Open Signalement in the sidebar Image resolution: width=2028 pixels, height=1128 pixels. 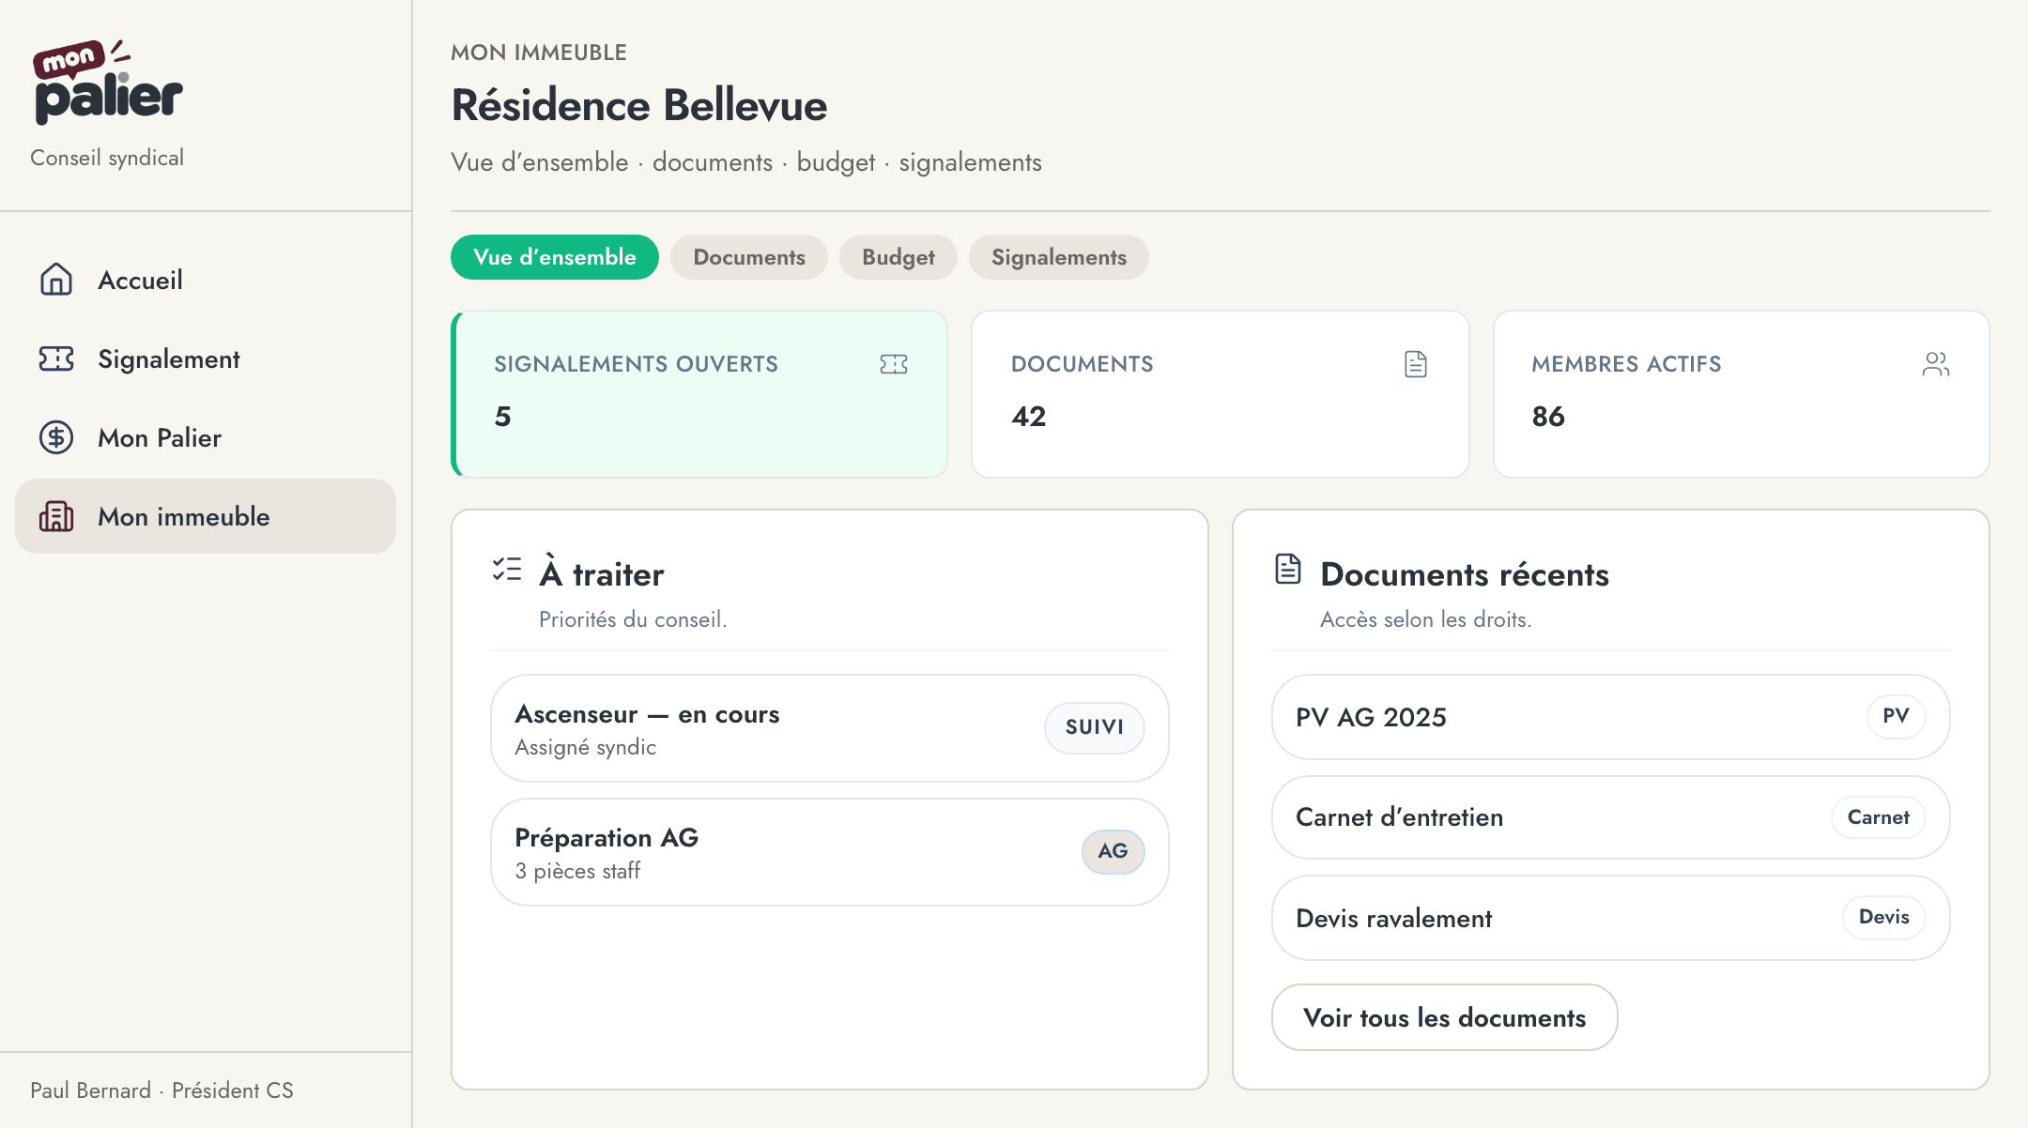(x=206, y=358)
